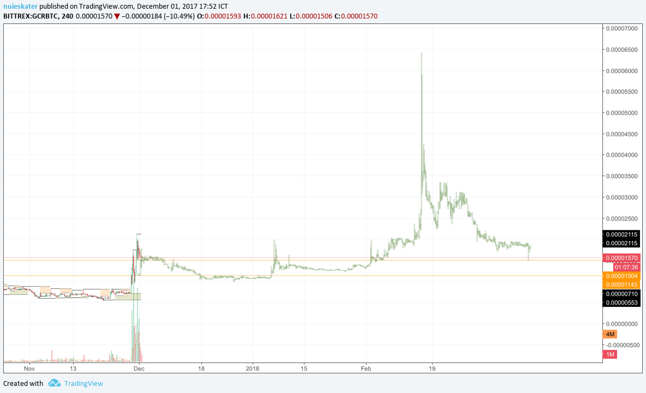Click the 0.00002500 price axis label

click(x=621, y=219)
